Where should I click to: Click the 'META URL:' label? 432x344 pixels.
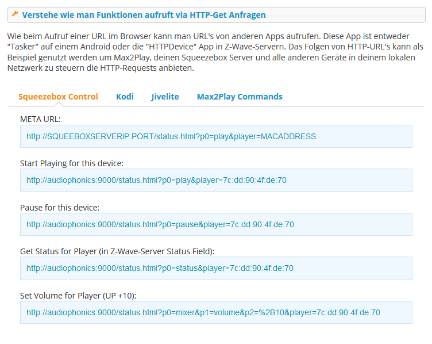point(40,119)
